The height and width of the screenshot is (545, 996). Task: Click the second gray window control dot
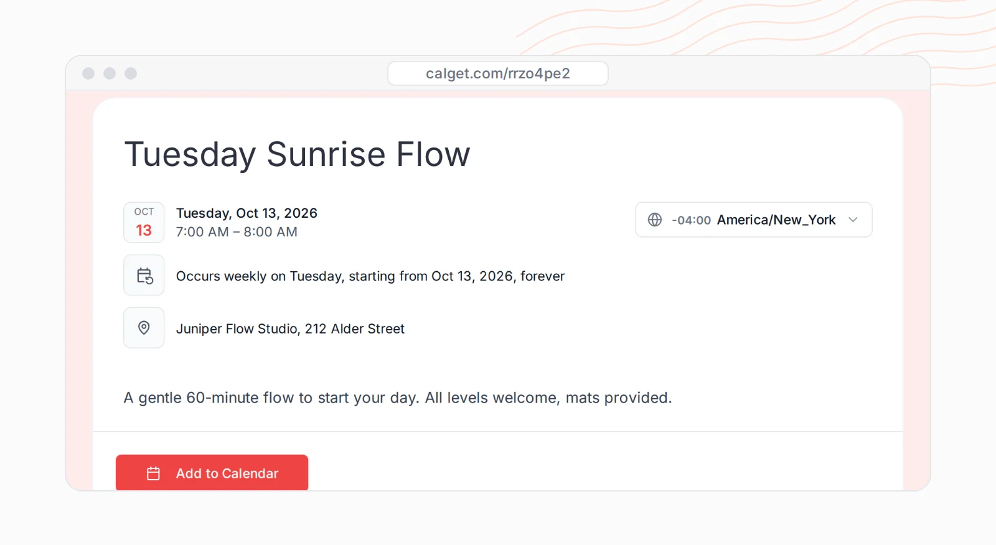[x=110, y=73]
